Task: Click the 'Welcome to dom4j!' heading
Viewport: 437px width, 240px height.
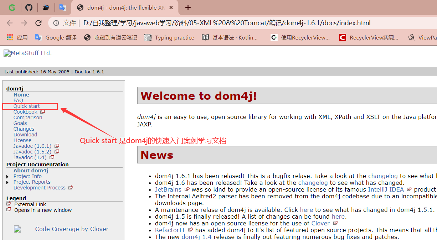Action: click(x=199, y=96)
